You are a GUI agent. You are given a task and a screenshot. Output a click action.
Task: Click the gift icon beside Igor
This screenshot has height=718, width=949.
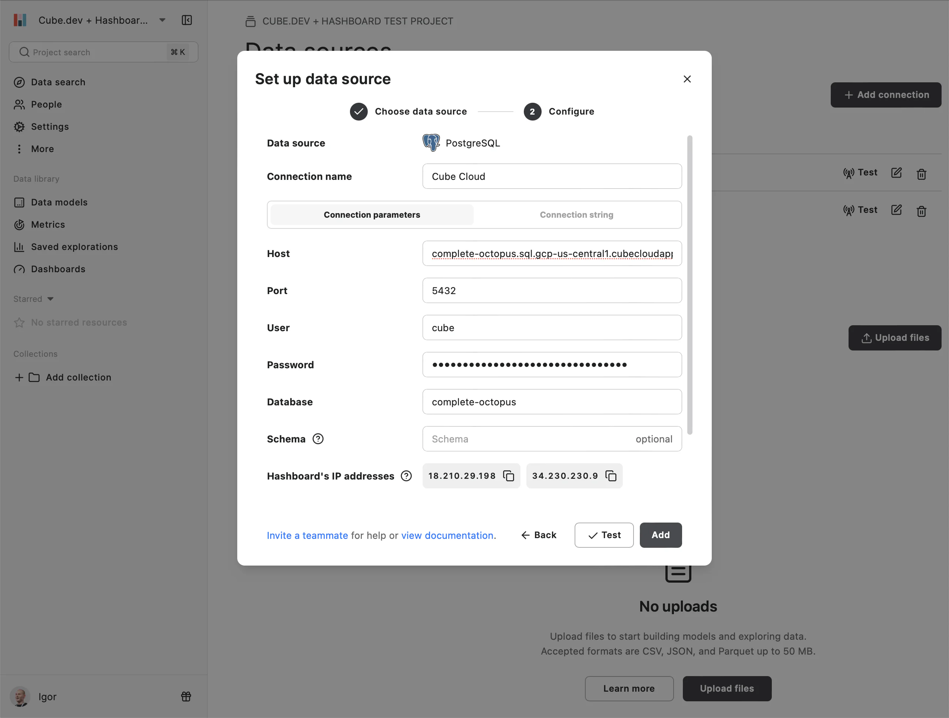pos(186,696)
